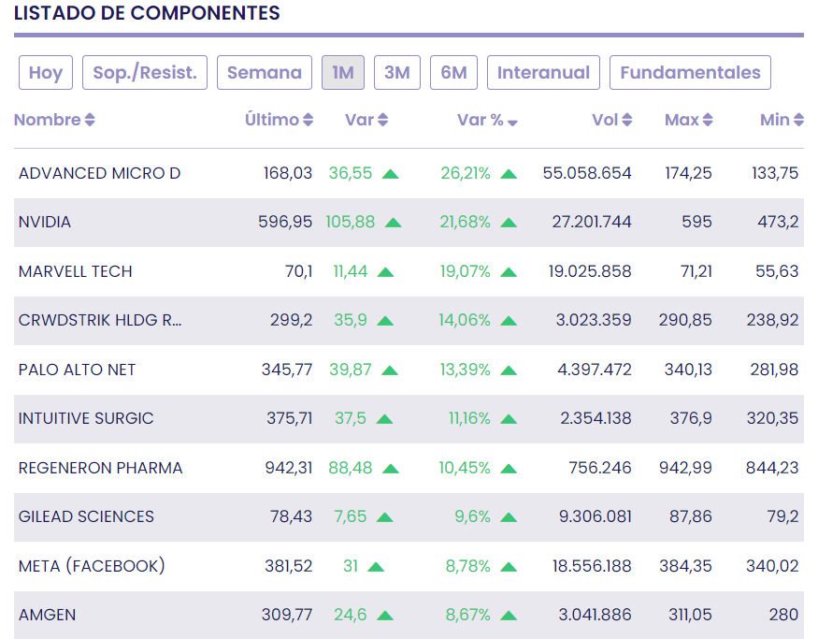This screenshot has height=639, width=818.
Task: Click the sort arrows next to Vol
Action: [627, 120]
